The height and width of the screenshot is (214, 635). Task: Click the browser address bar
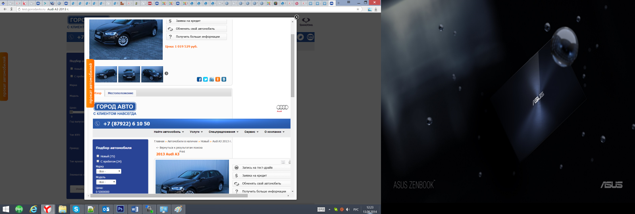click(189, 9)
